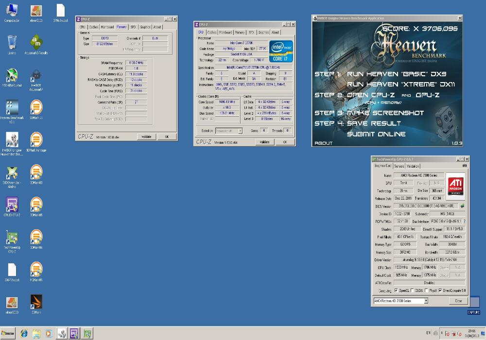Click the GPU-Z screenshot camera icon
This screenshot has width=486, height=340.
[x=464, y=166]
